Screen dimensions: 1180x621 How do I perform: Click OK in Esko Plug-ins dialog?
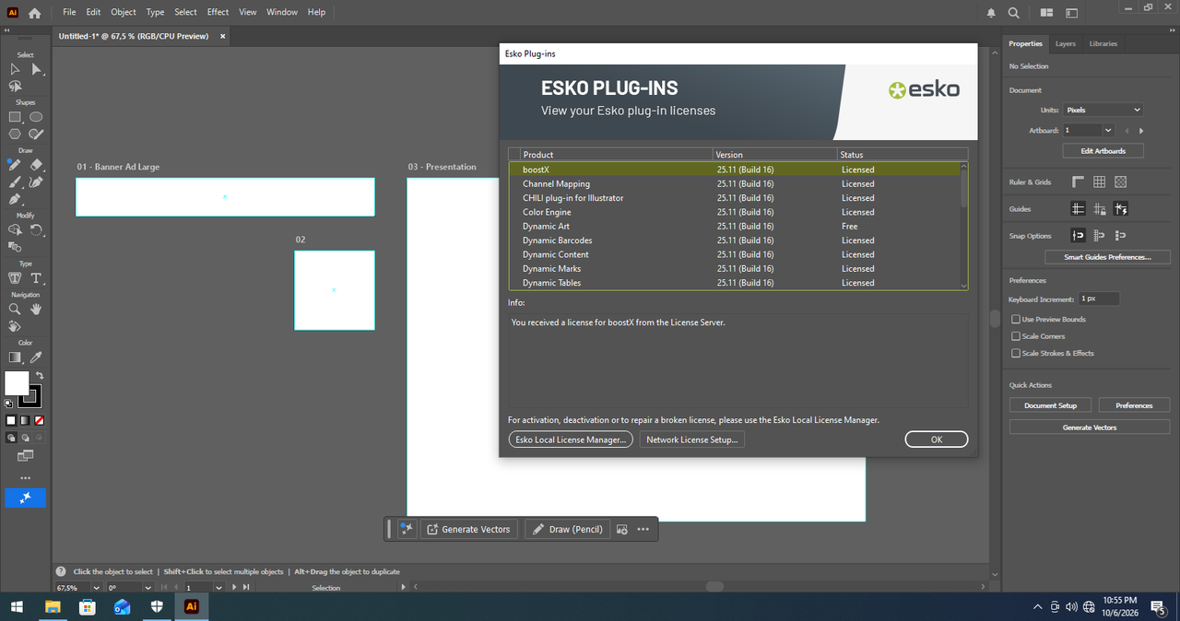(937, 439)
